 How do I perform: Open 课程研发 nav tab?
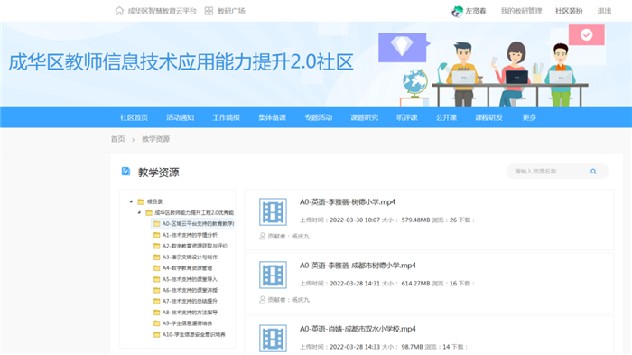(488, 117)
